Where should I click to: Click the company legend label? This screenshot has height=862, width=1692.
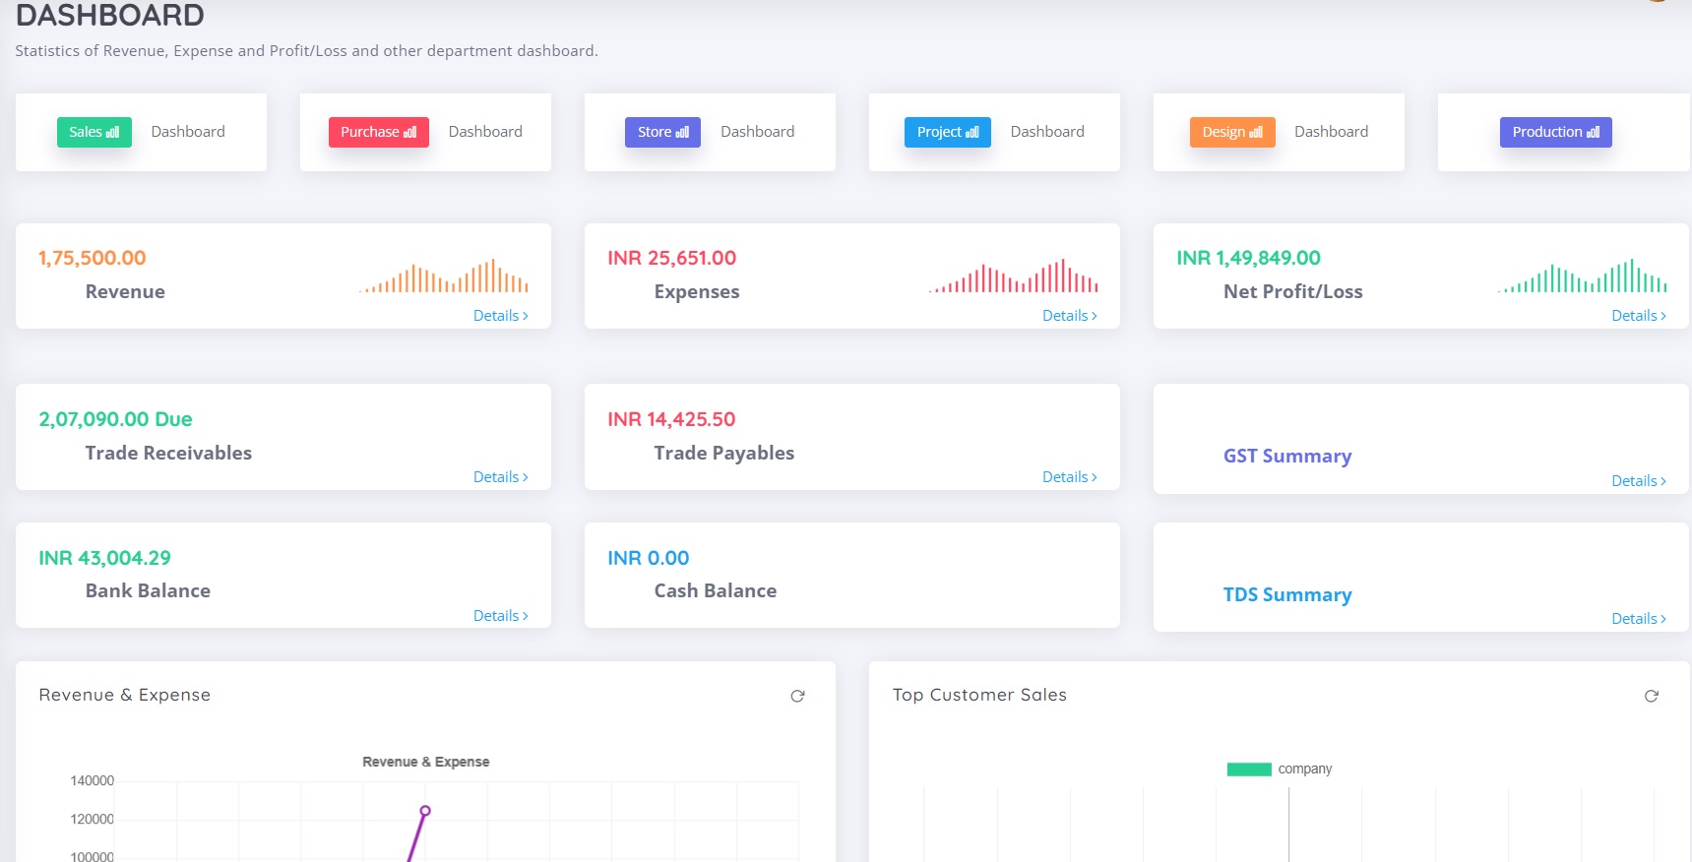pyautogui.click(x=1304, y=769)
